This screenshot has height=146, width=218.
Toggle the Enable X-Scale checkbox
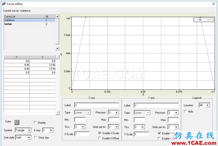tap(100, 133)
